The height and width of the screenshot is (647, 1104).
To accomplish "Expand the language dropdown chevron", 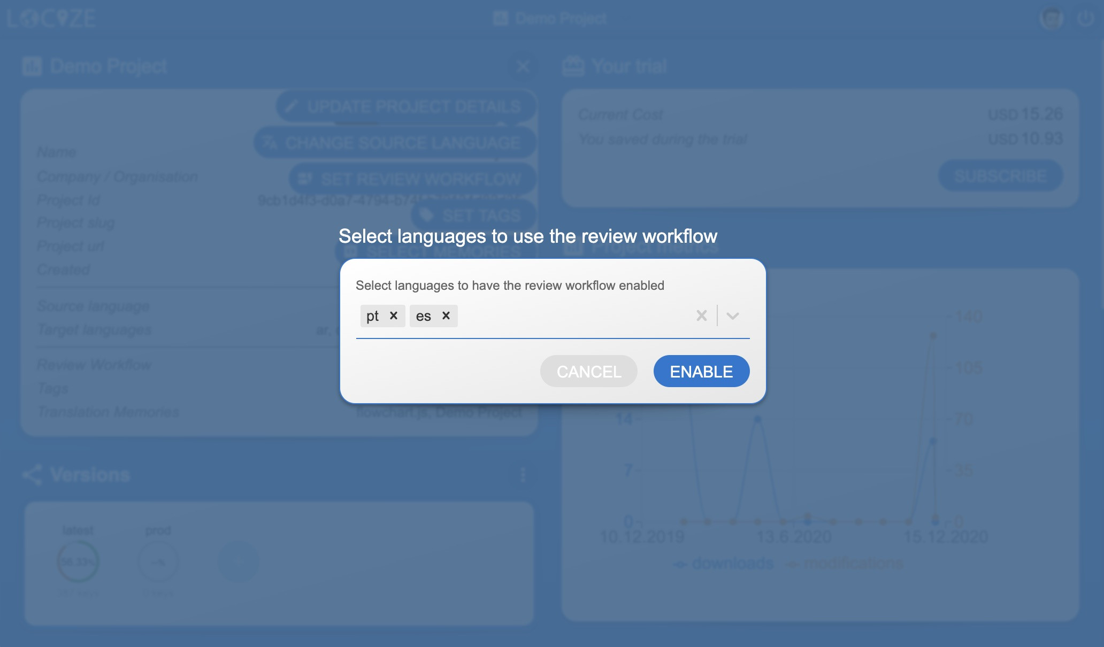I will pyautogui.click(x=733, y=315).
